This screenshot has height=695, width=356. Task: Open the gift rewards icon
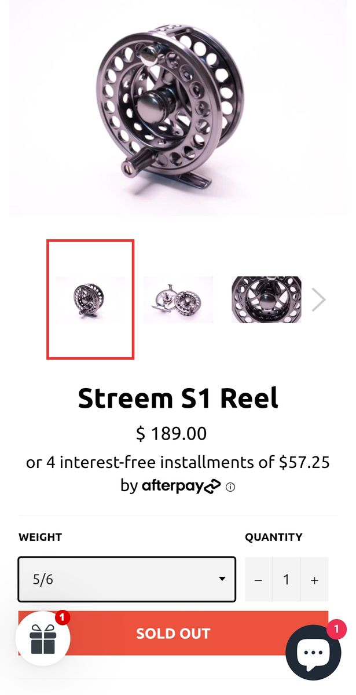pyautogui.click(x=42, y=638)
